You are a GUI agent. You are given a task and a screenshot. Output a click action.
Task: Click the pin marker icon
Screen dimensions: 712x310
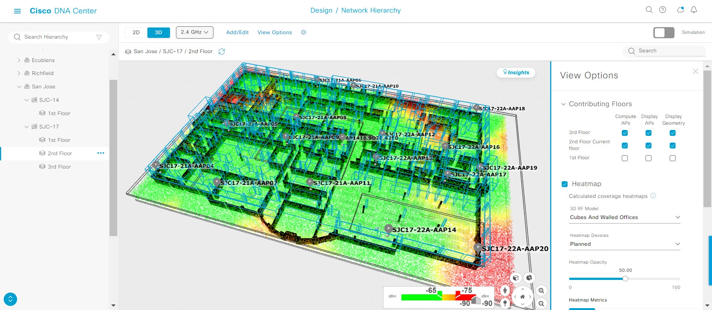(505, 303)
